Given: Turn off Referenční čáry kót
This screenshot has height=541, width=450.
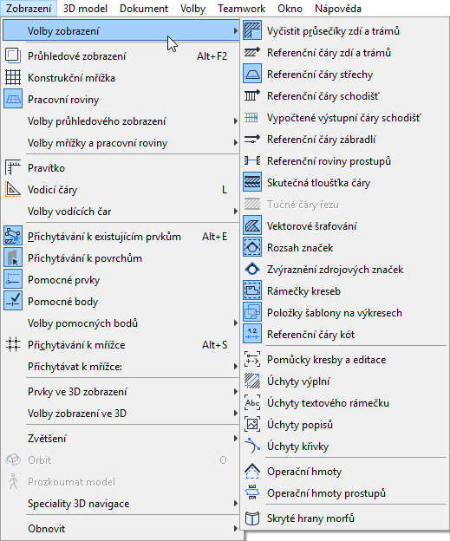Looking at the screenshot, I should 344,335.
